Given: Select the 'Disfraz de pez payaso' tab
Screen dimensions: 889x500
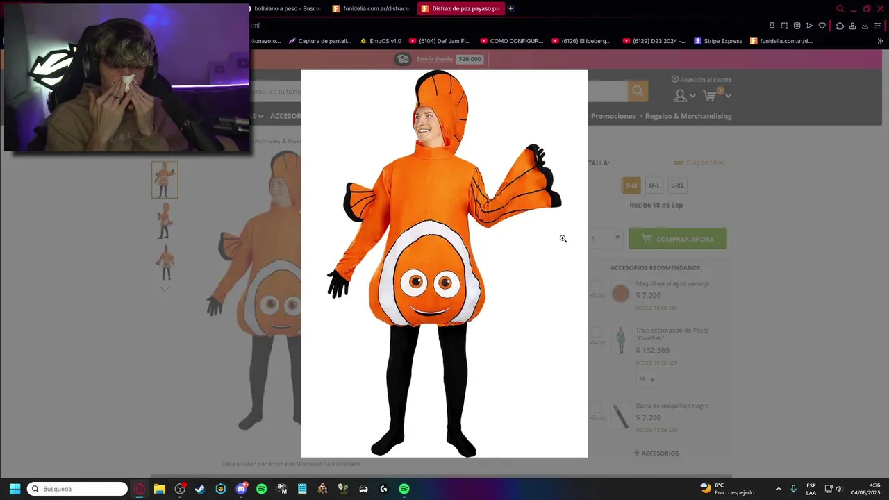Looking at the screenshot, I should tap(460, 8).
